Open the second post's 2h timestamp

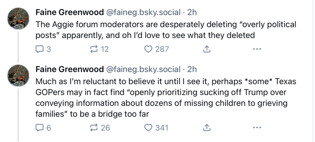point(192,69)
